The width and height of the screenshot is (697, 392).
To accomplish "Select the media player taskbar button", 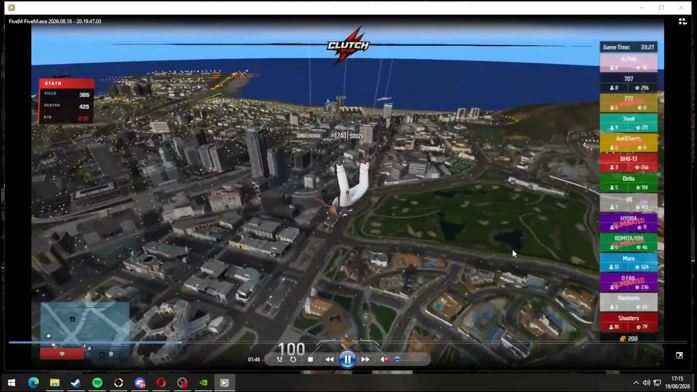I will tap(224, 383).
